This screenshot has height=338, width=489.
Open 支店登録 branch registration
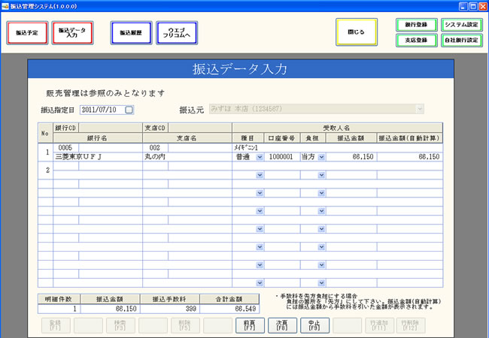[x=416, y=40]
